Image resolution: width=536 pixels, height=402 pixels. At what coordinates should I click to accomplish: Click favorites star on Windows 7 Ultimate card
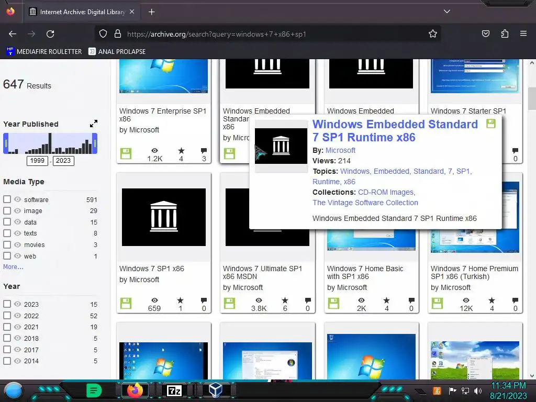[285, 300]
